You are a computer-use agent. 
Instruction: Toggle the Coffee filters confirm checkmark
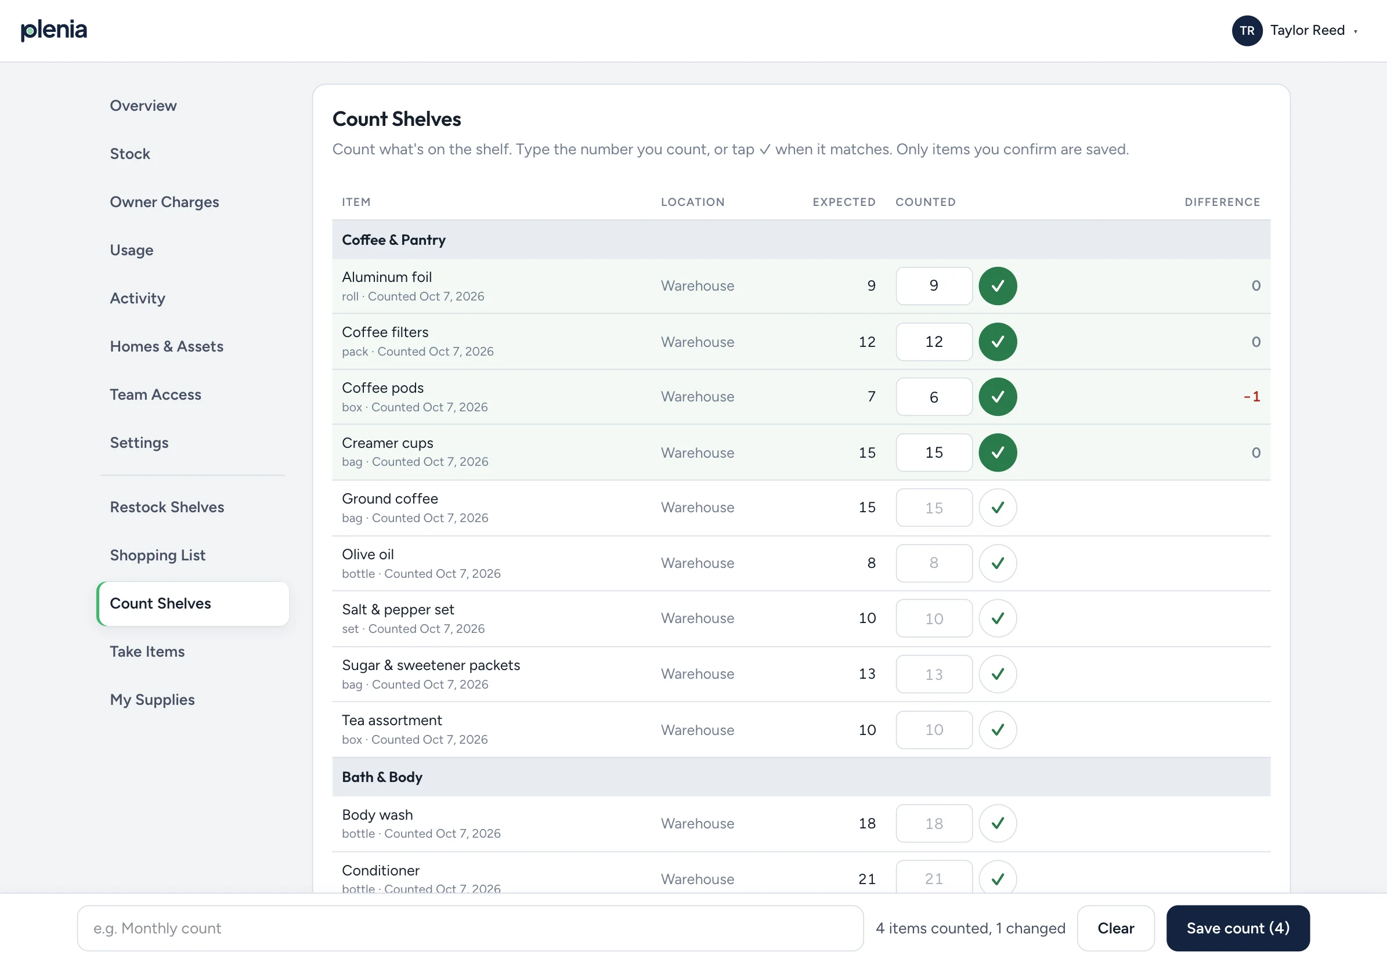[998, 342]
